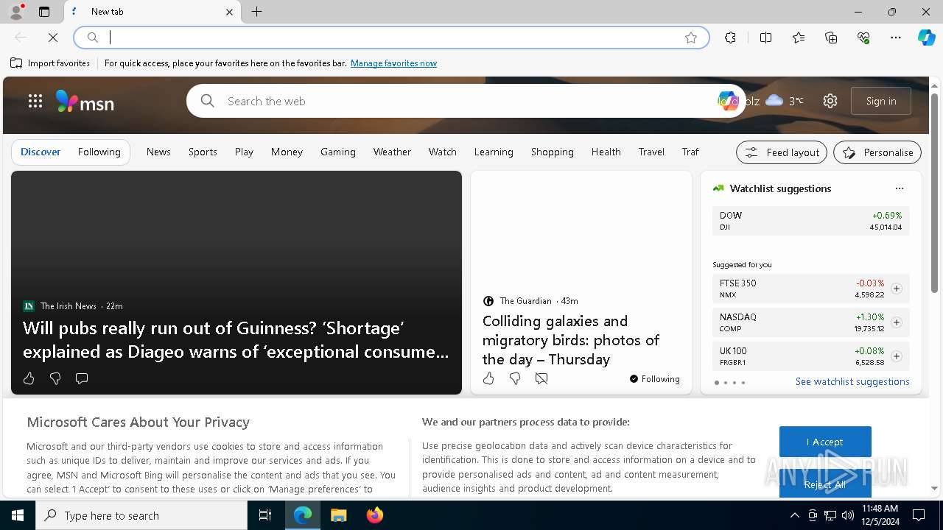Image resolution: width=943 pixels, height=530 pixels.
Task: Switch to the Following feed
Action: [x=99, y=152]
